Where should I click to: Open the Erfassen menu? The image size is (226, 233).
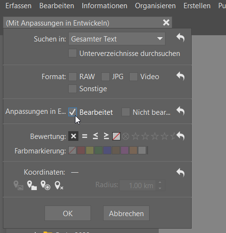(x=18, y=6)
